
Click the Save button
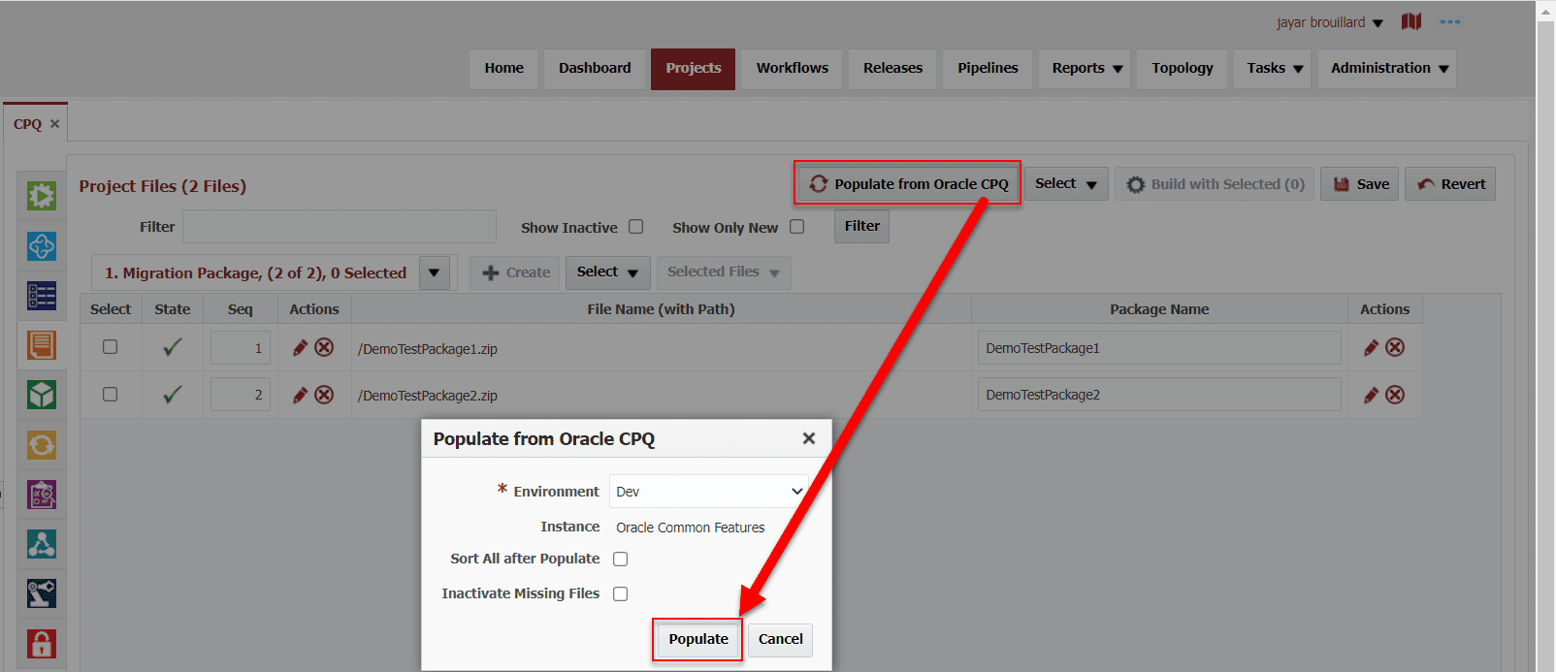coord(1360,183)
